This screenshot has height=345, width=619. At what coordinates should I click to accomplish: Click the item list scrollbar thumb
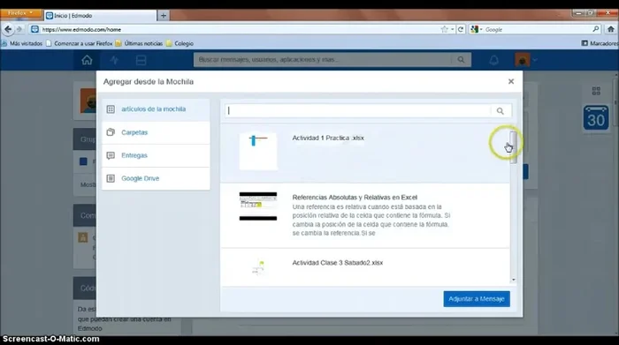513,147
